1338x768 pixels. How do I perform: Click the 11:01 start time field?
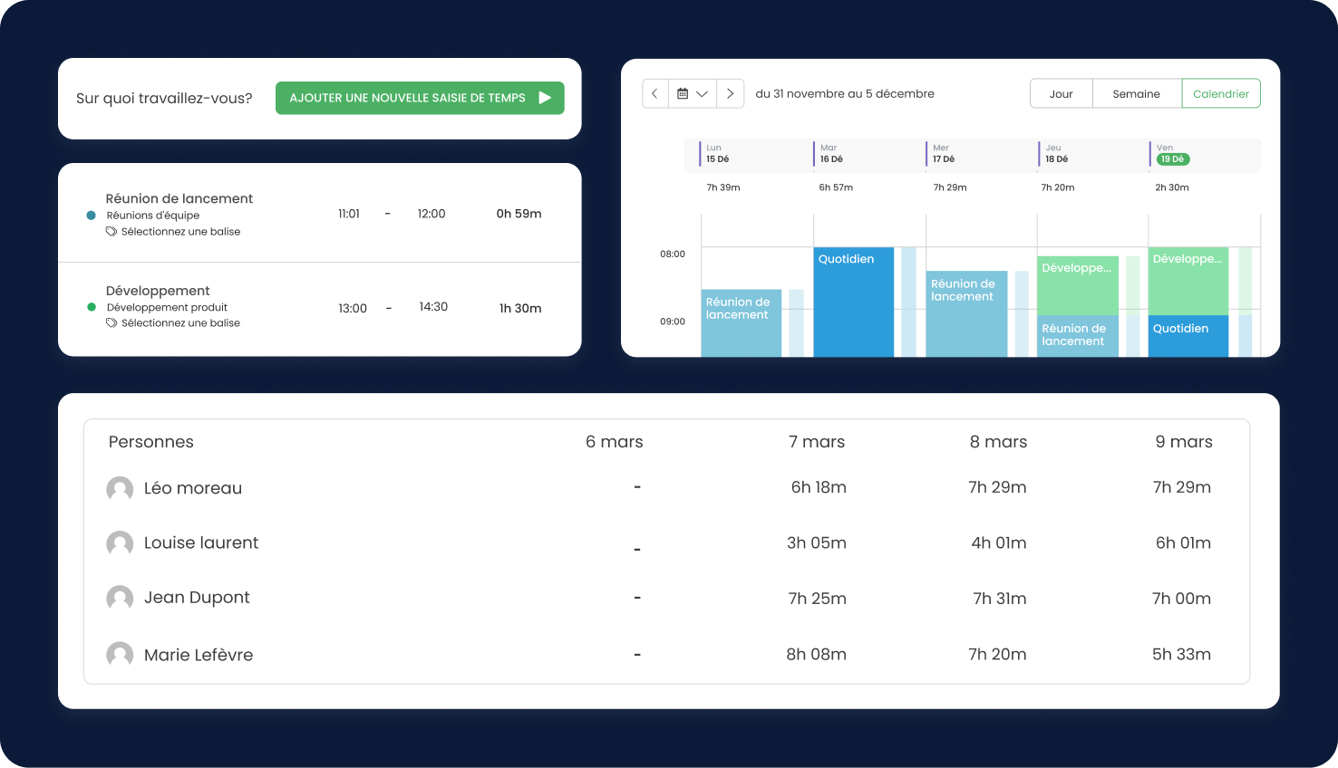349,215
